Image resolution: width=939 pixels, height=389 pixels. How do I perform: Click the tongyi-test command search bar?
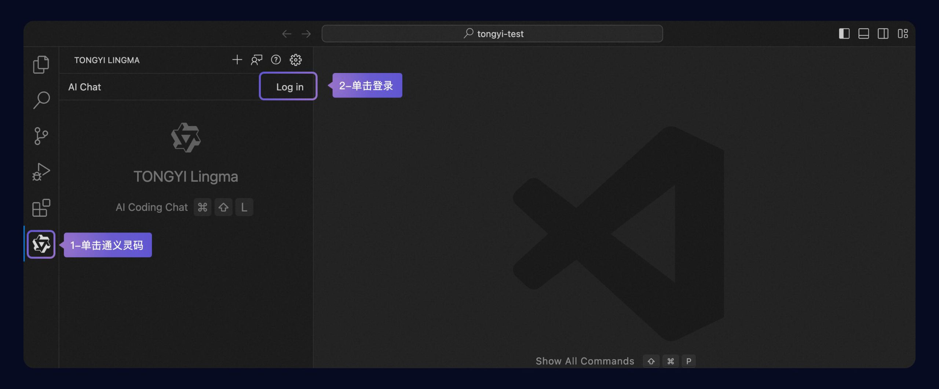[x=492, y=33]
